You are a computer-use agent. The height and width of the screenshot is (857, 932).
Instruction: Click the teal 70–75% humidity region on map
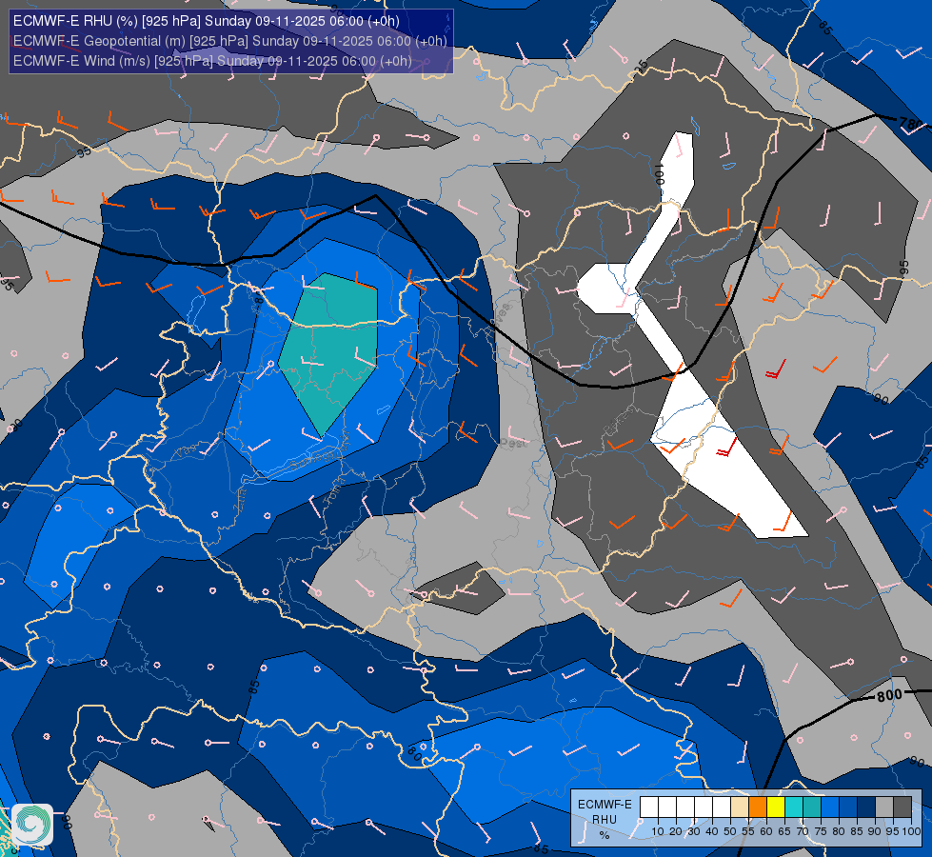[x=330, y=350]
